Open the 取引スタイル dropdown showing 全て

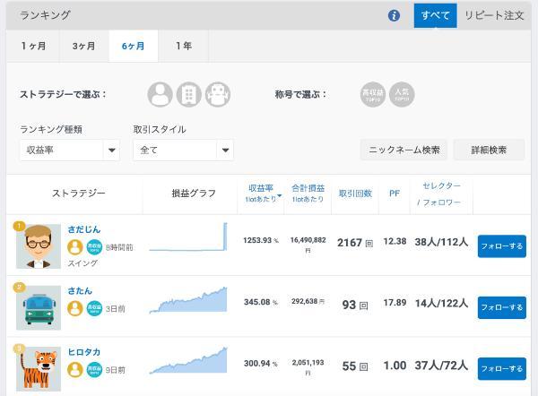click(x=183, y=150)
